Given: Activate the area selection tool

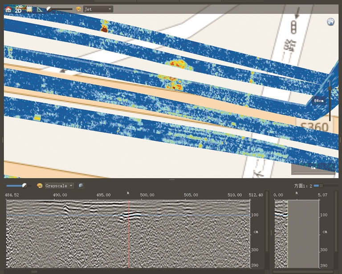Looking at the screenshot, I should 29,9.
